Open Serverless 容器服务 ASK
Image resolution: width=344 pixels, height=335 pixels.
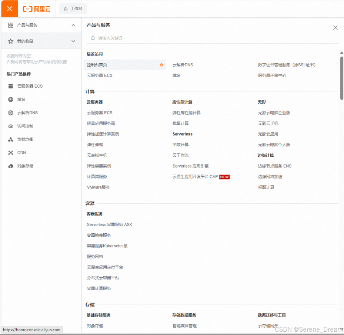coord(110,225)
